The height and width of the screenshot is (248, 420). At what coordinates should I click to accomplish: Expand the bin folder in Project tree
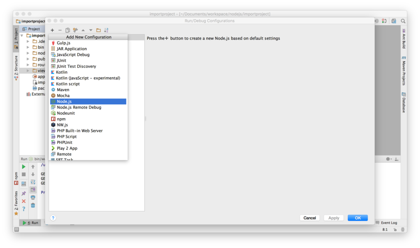pos(28,47)
